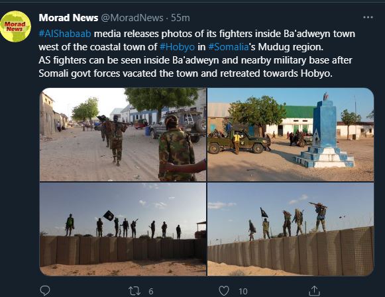Open the @MoradNews handle link
The height and width of the screenshot is (297, 385).
[x=132, y=18]
